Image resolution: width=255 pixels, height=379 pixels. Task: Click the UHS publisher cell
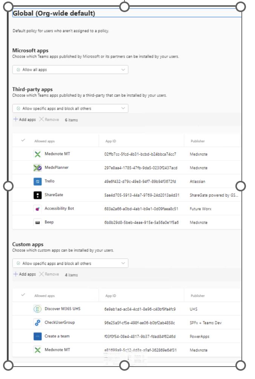(x=194, y=309)
